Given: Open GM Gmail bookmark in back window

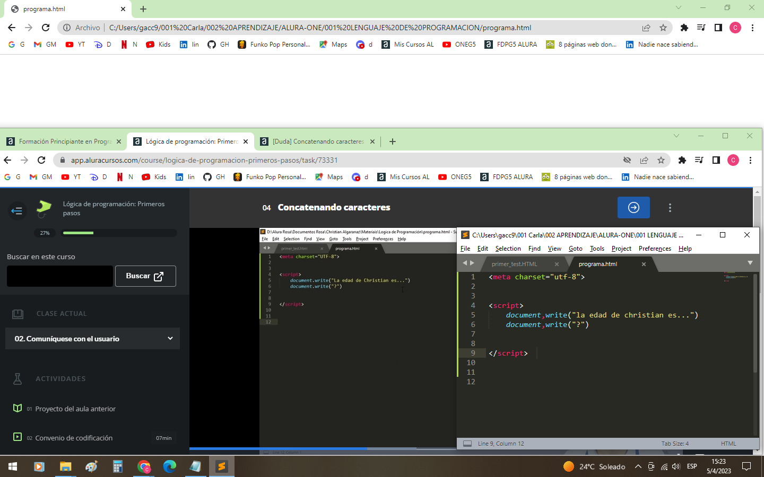Looking at the screenshot, I should tap(45, 45).
